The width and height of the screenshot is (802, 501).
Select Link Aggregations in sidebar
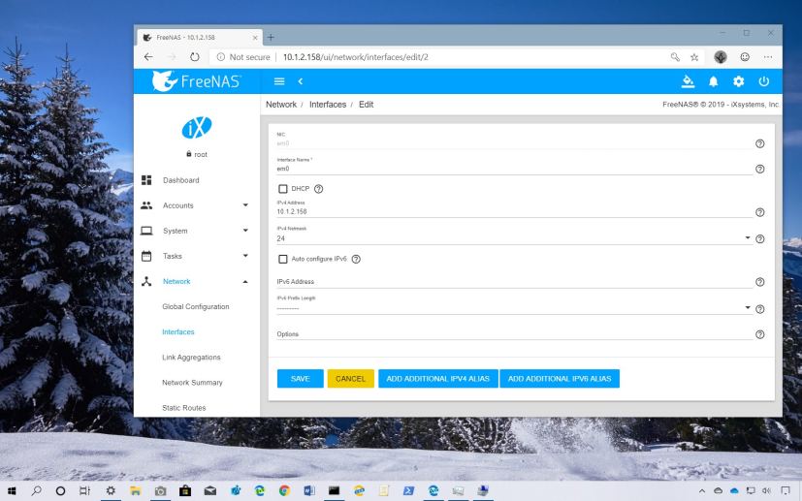(x=191, y=357)
